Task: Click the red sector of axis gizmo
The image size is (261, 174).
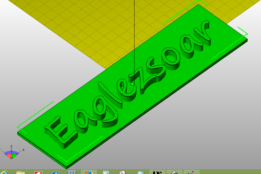Action: [x=9, y=156]
